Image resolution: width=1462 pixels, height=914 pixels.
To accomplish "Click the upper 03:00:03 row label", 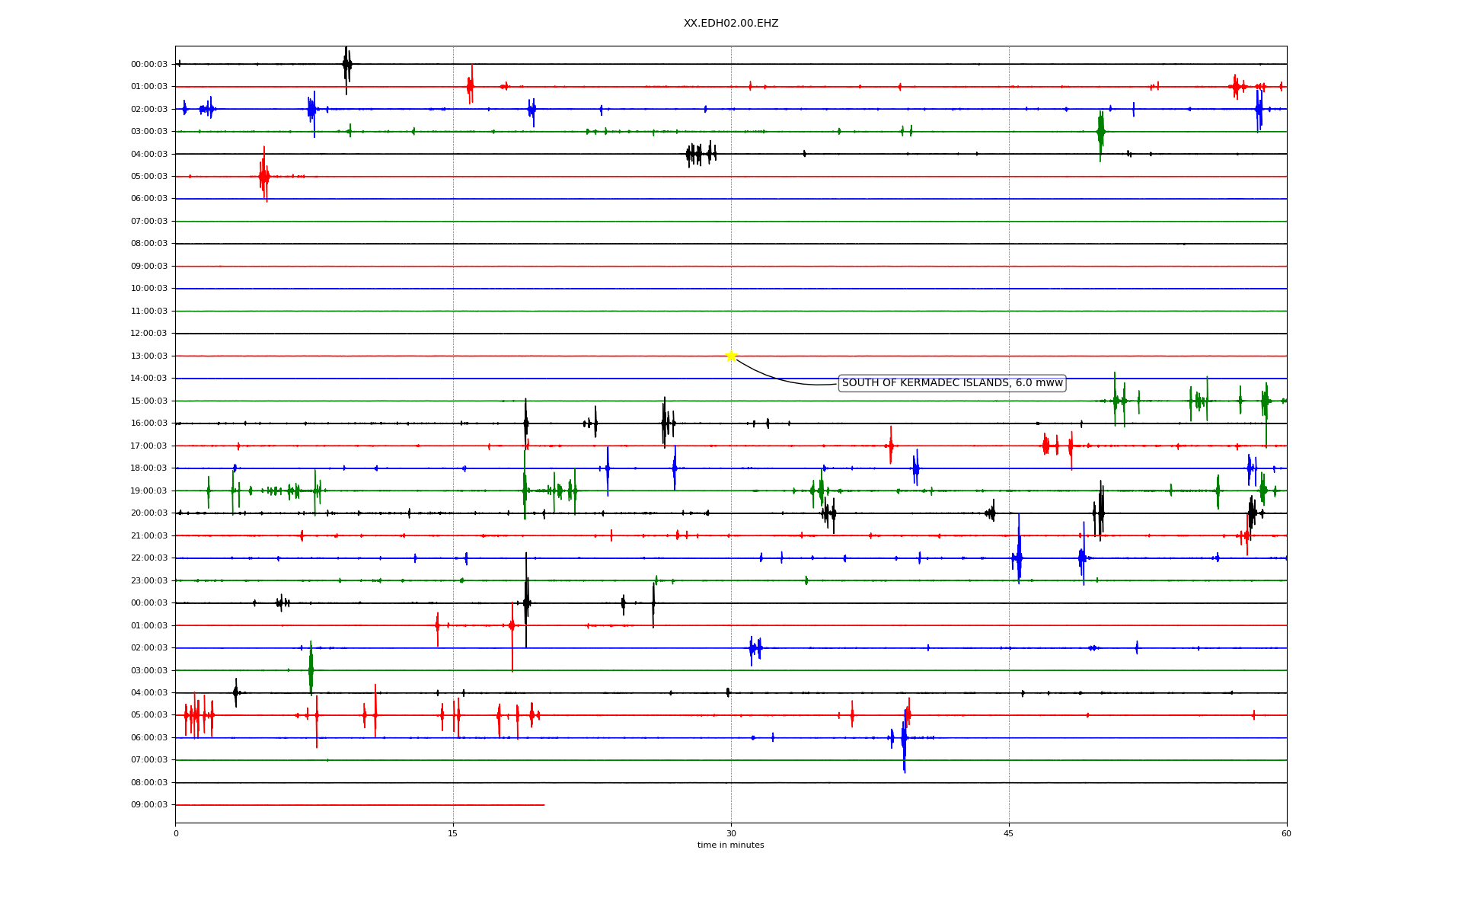I will (x=149, y=132).
